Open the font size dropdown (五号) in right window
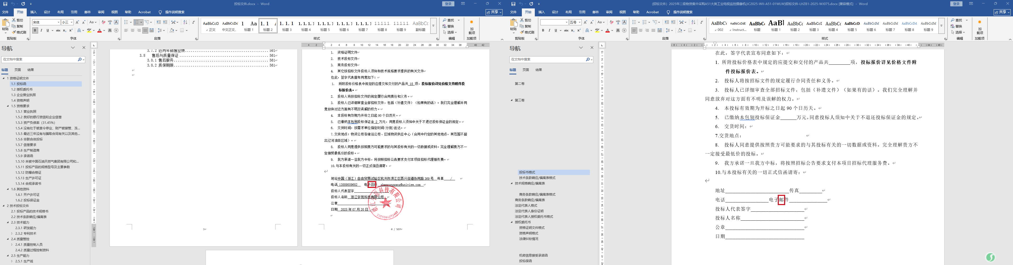Viewport: 1013px width, 265px height. tap(580, 22)
